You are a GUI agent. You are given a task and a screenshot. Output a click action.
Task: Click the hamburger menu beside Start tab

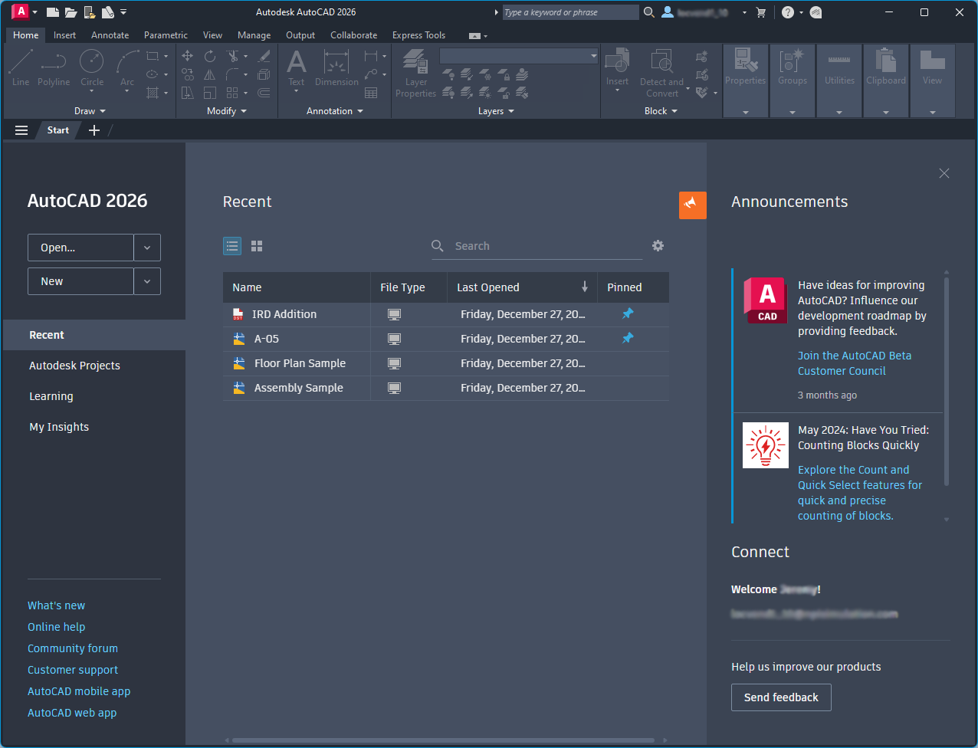[21, 130]
